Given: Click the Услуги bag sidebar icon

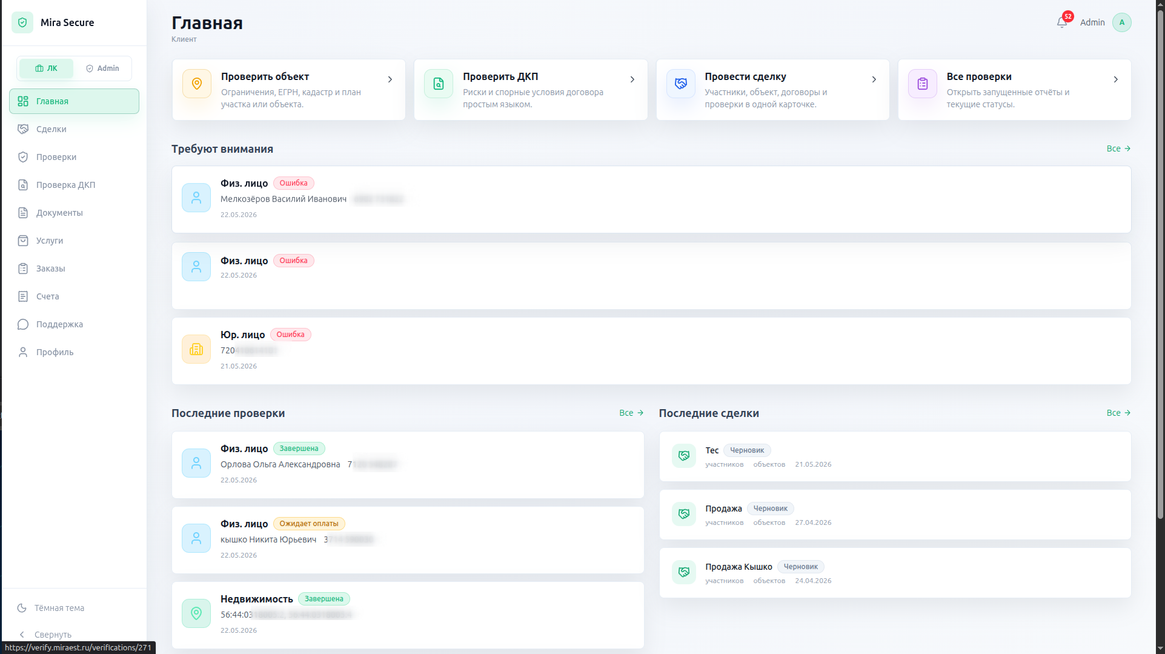Looking at the screenshot, I should pos(23,241).
